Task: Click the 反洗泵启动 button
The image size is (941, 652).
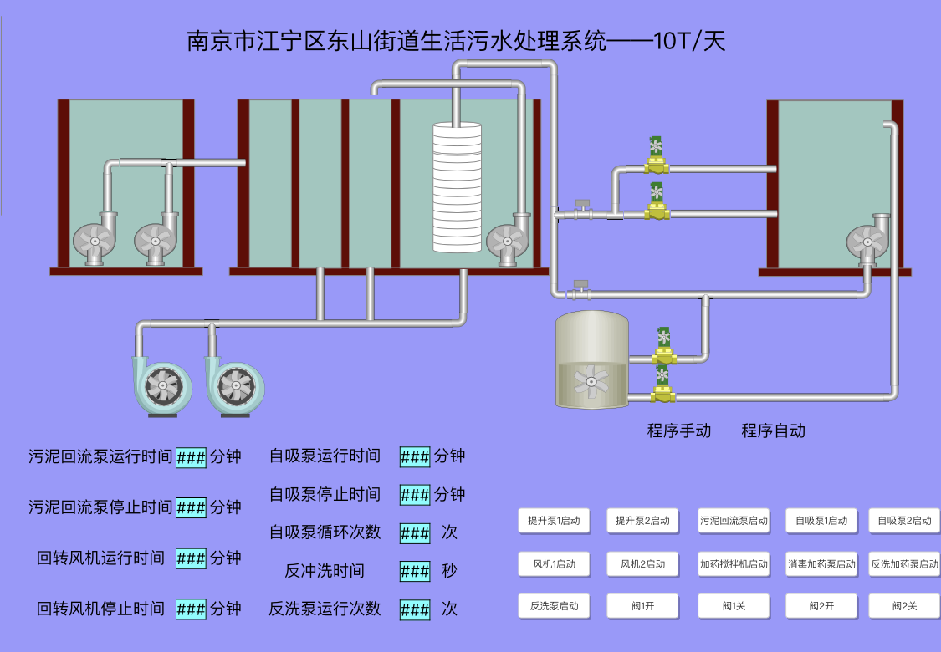Action: coord(554,606)
